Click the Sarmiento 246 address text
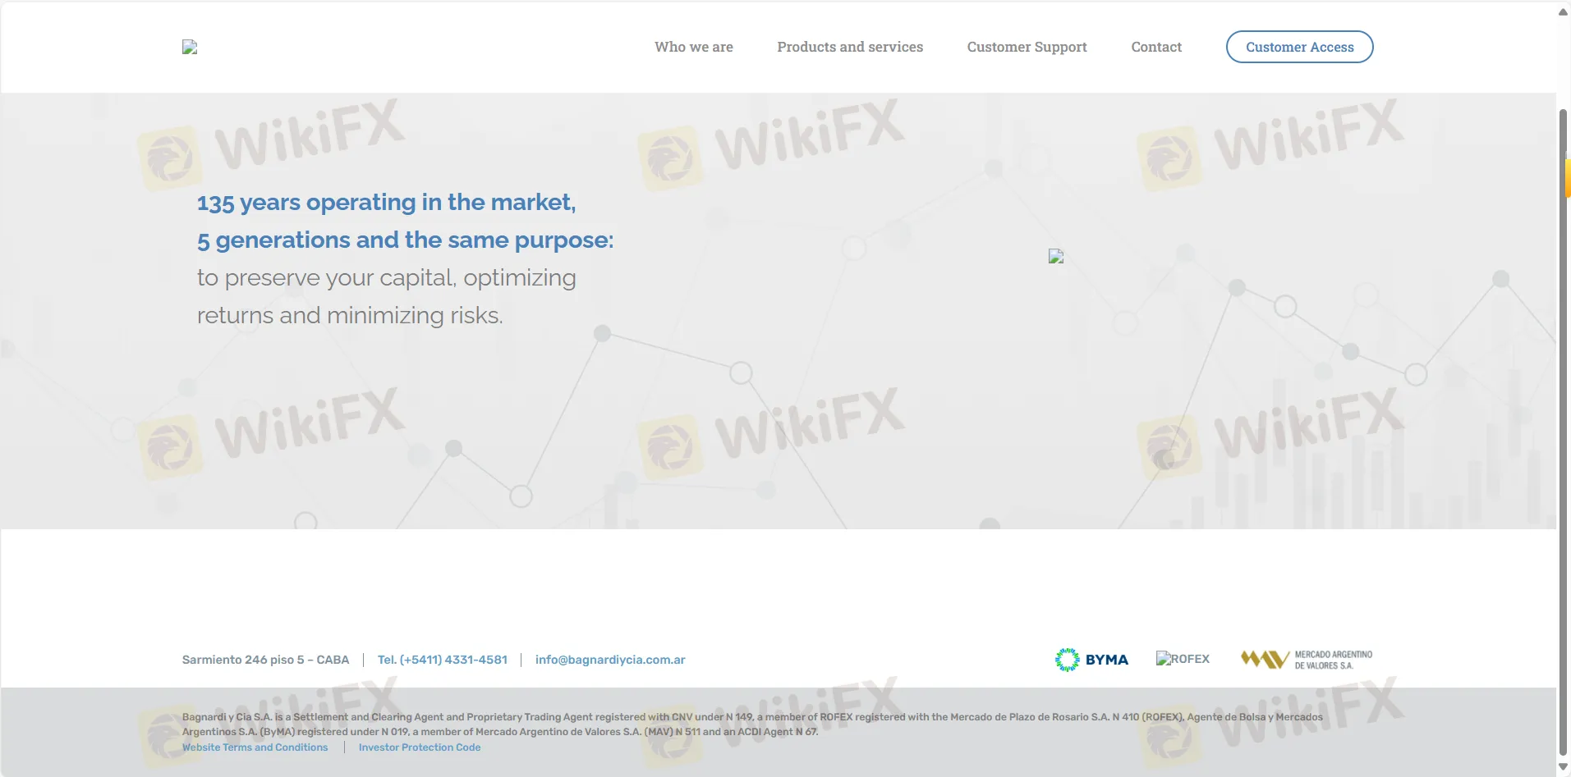 pyautogui.click(x=265, y=660)
